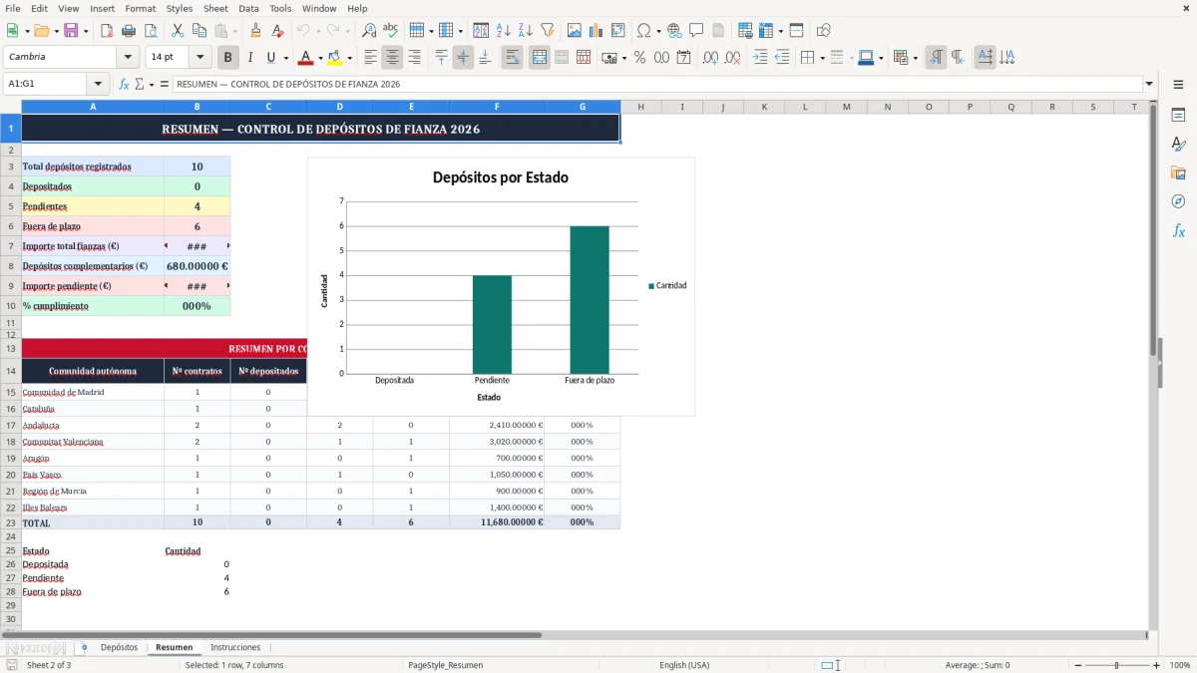The image size is (1197, 673).
Task: Open the highlighting color dropdown arrow
Action: [x=349, y=58]
